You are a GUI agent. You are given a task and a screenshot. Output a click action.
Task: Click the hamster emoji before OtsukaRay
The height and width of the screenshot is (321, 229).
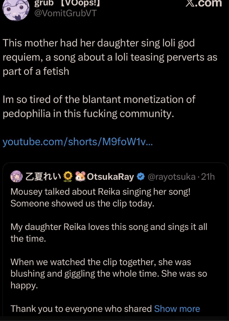tap(81, 177)
